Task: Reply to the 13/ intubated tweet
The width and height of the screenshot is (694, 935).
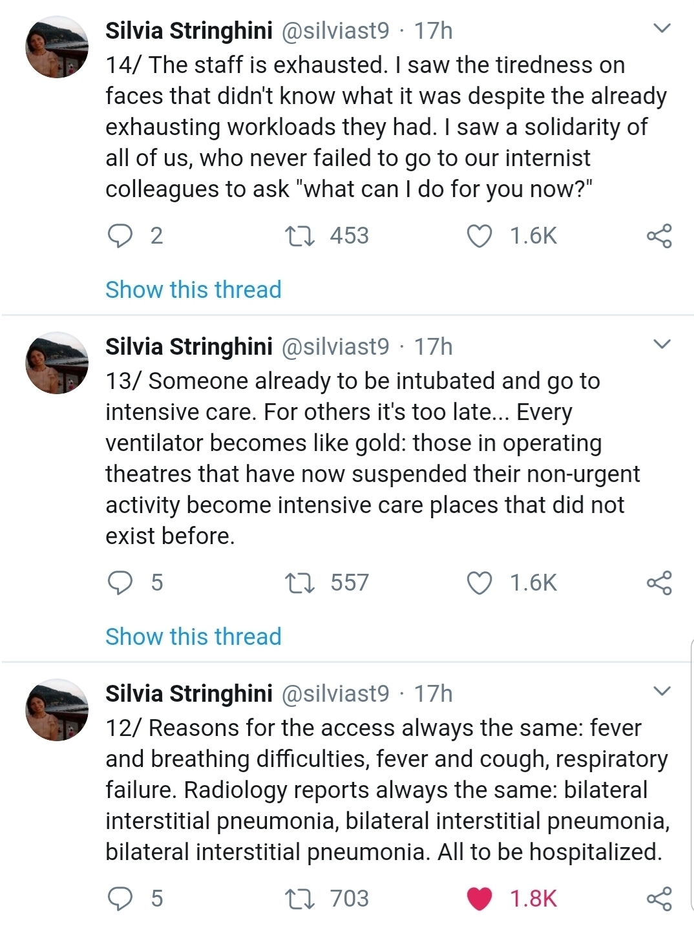Action: tap(120, 583)
